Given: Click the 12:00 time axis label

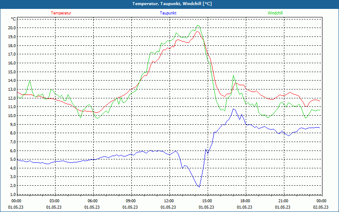Looking at the screenshot, I should pyautogui.click(x=169, y=201).
